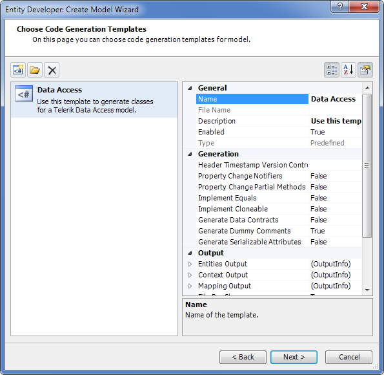
Task: Click the Predefined type value
Action: coord(335,143)
